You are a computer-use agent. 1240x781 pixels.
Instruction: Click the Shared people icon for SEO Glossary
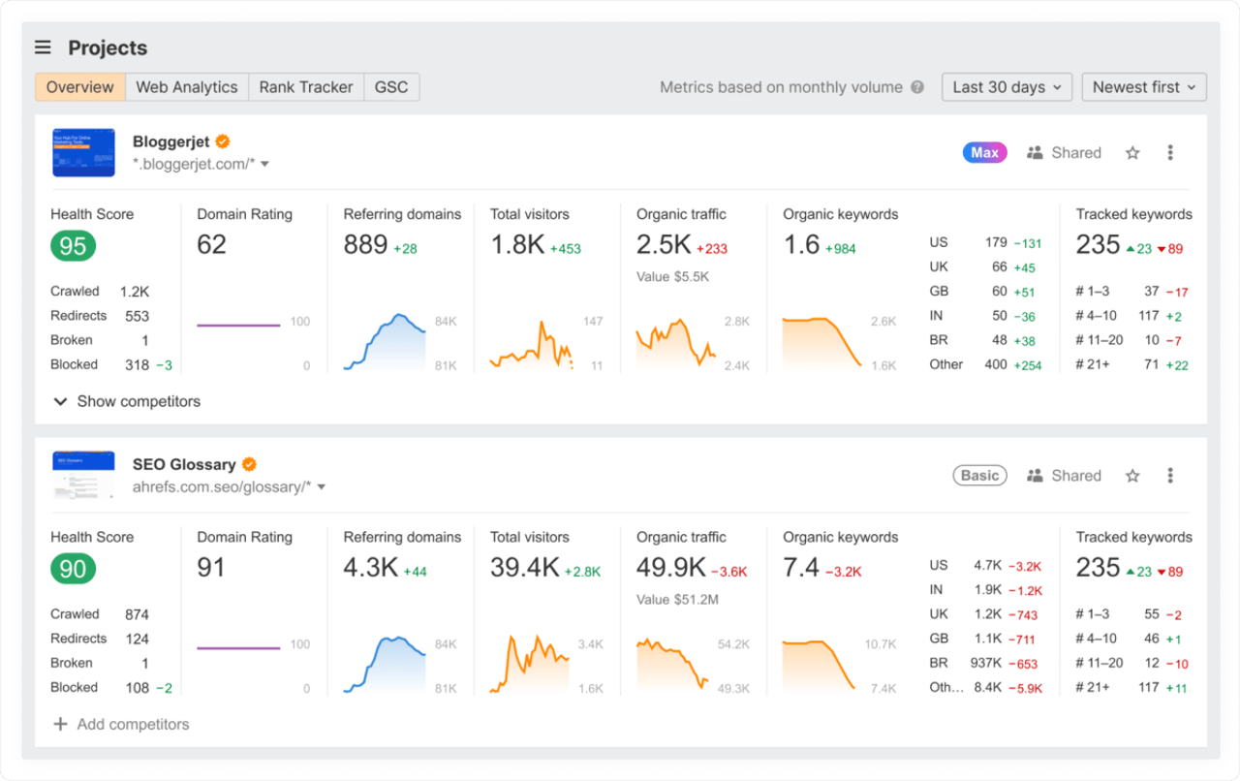[1035, 476]
